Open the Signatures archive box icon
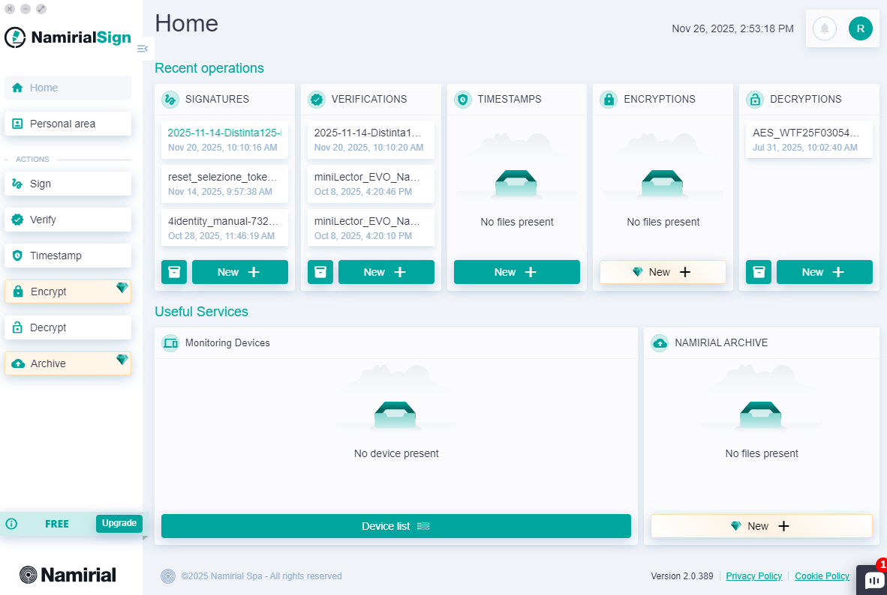 pos(174,272)
